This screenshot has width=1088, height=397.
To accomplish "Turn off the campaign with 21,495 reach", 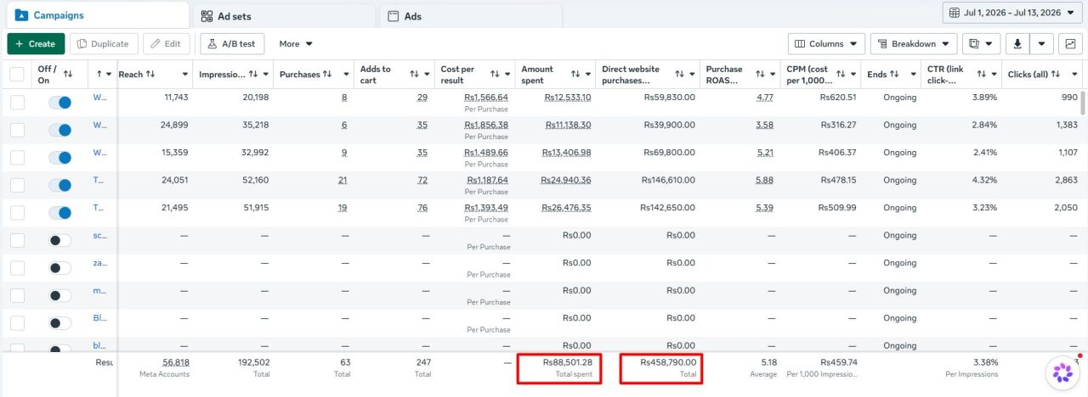I will [59, 213].
